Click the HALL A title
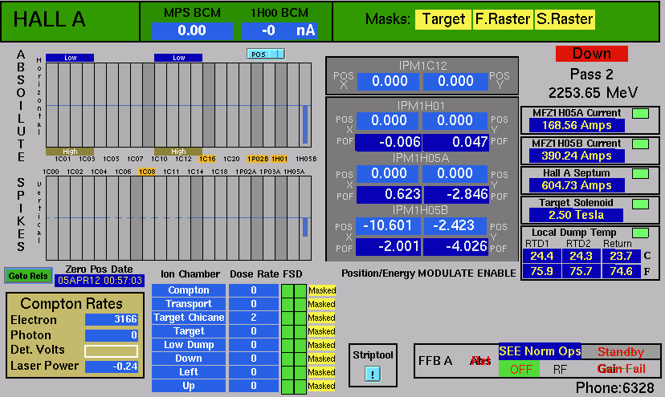The width and height of the screenshot is (665, 397). point(50,19)
